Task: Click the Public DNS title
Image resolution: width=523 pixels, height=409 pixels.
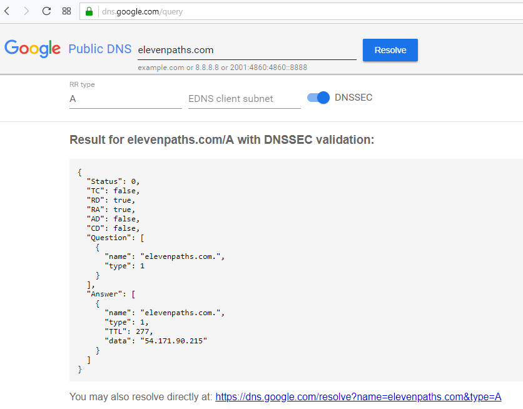Action: click(99, 49)
